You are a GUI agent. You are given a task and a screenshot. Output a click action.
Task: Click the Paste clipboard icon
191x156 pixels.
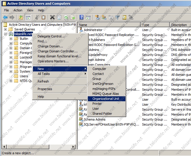(43, 17)
